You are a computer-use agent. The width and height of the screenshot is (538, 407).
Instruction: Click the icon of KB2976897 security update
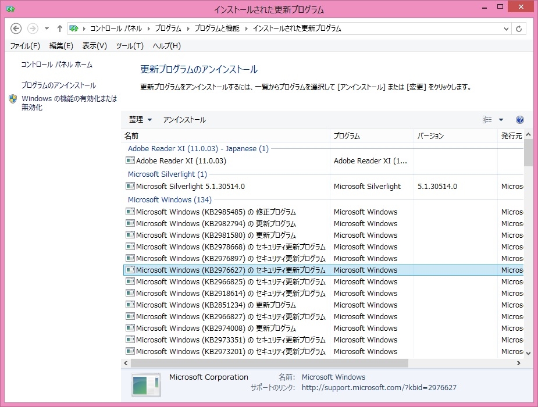130,258
